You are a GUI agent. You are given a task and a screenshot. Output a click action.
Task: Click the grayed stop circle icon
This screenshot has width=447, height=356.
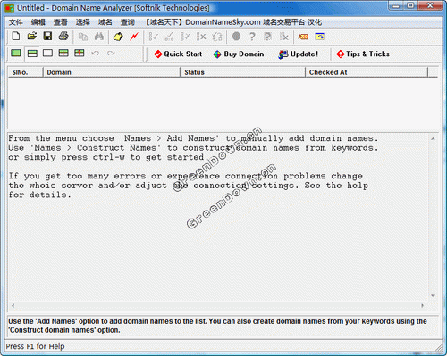click(236, 37)
